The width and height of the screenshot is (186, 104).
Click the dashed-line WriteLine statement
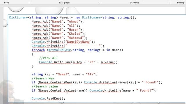tap(68, 46)
